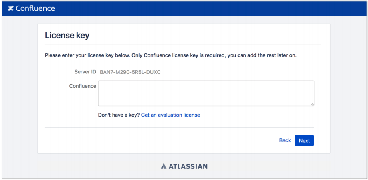
Task: Click "you can add the rest later on" text
Action: click(262, 55)
